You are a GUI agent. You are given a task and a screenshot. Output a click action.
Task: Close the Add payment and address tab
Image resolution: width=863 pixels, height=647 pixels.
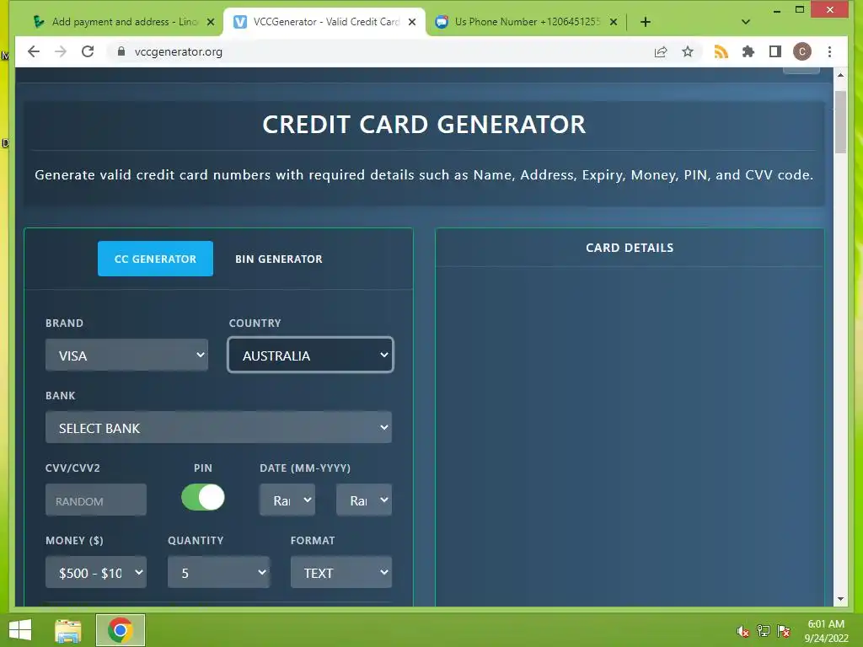210,22
